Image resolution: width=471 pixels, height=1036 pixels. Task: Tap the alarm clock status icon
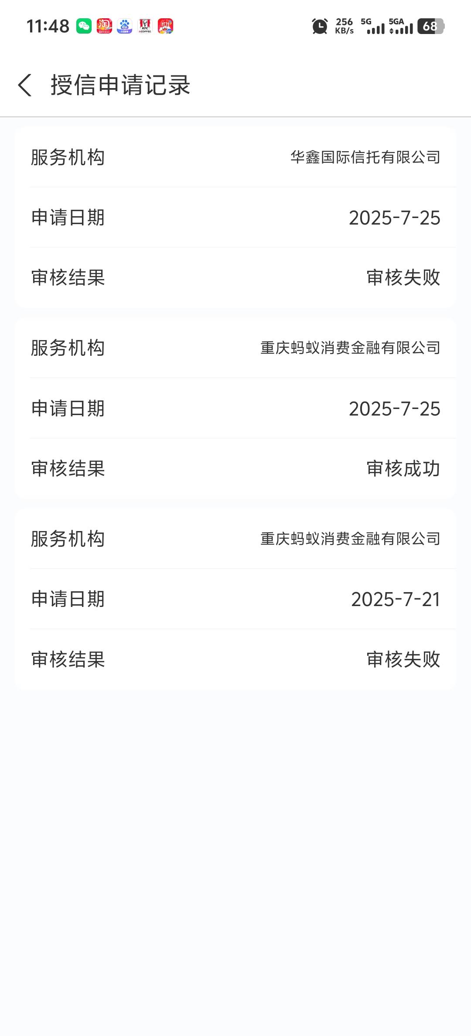pos(320,26)
